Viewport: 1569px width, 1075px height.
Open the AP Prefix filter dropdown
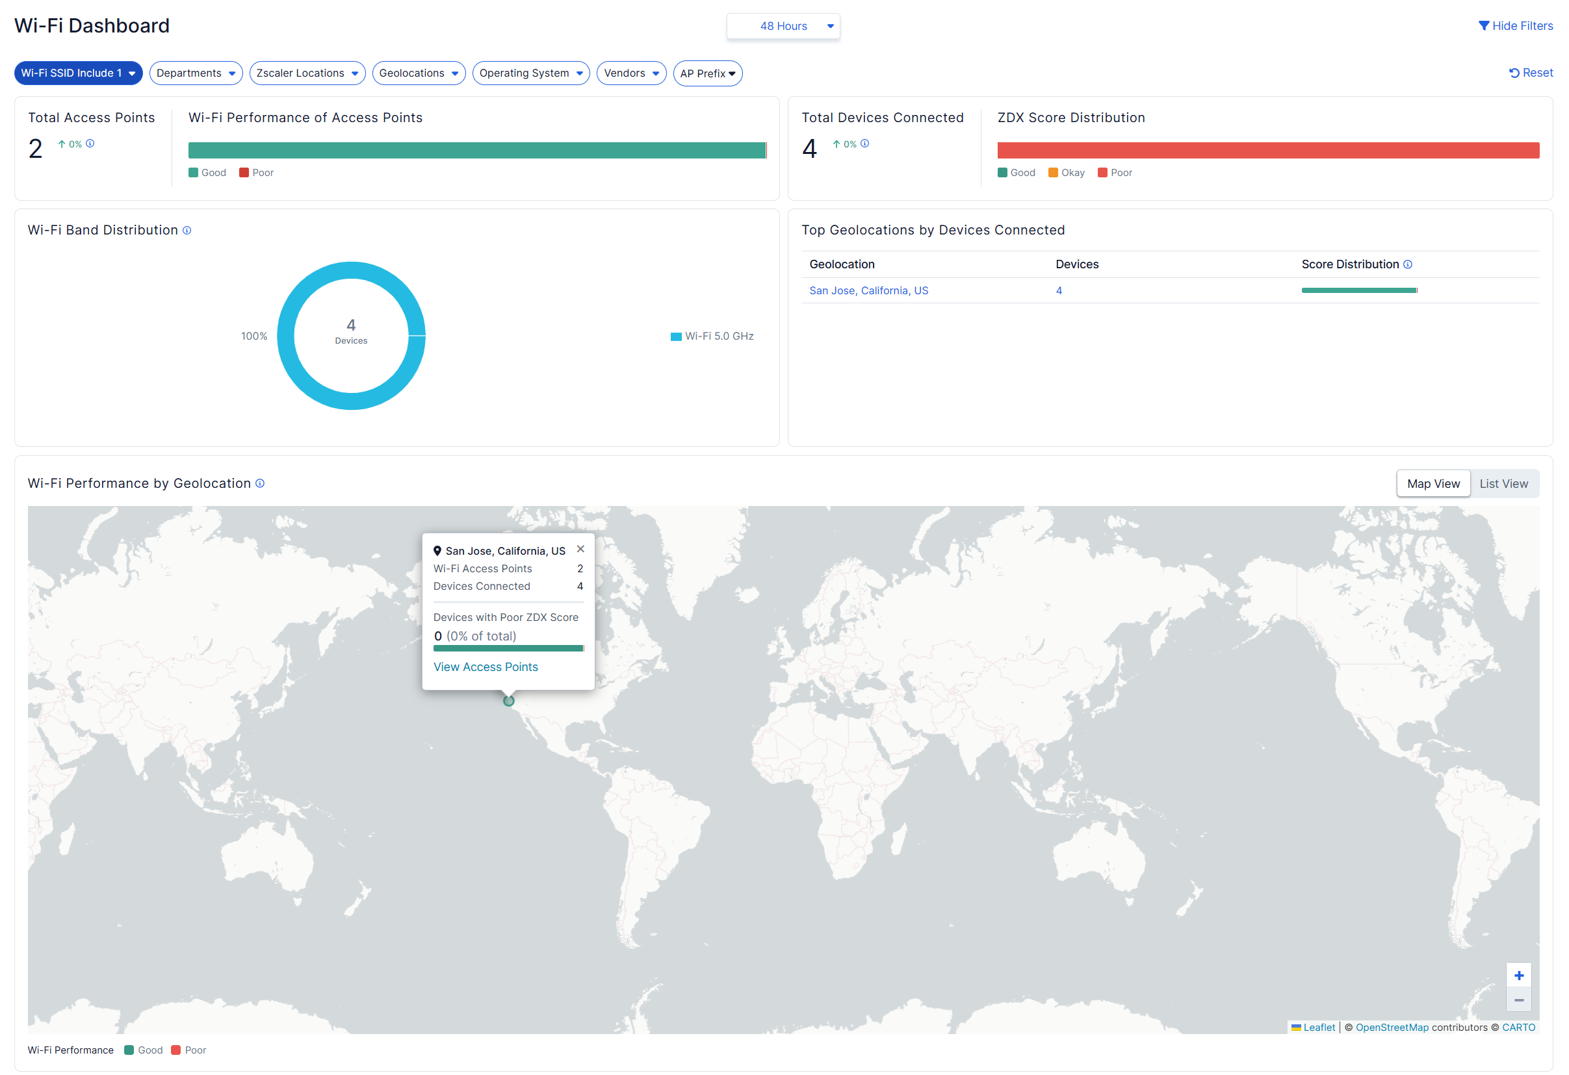[708, 73]
